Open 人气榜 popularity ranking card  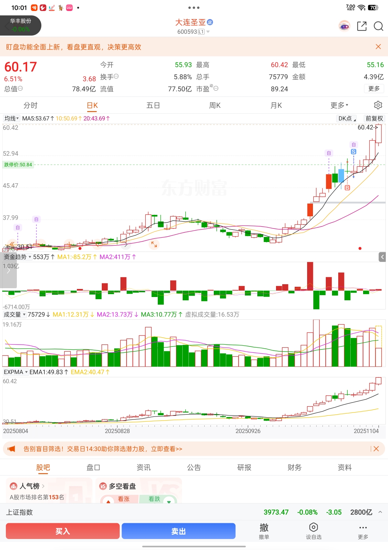point(49,490)
